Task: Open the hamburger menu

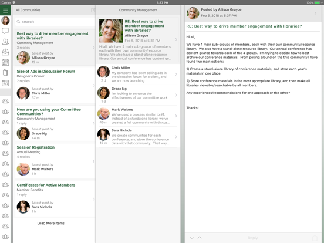Action: [5, 10]
